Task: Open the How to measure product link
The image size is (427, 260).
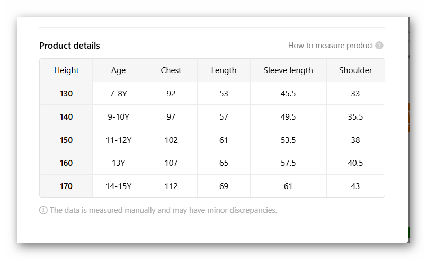Action: coord(331,46)
